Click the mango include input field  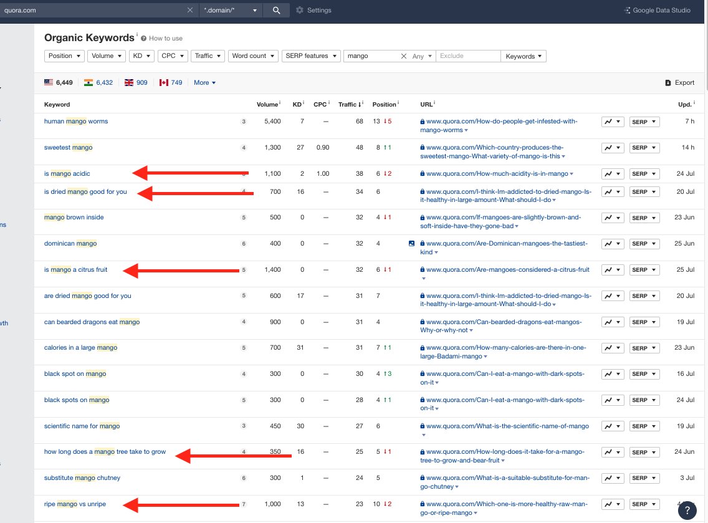pos(371,56)
